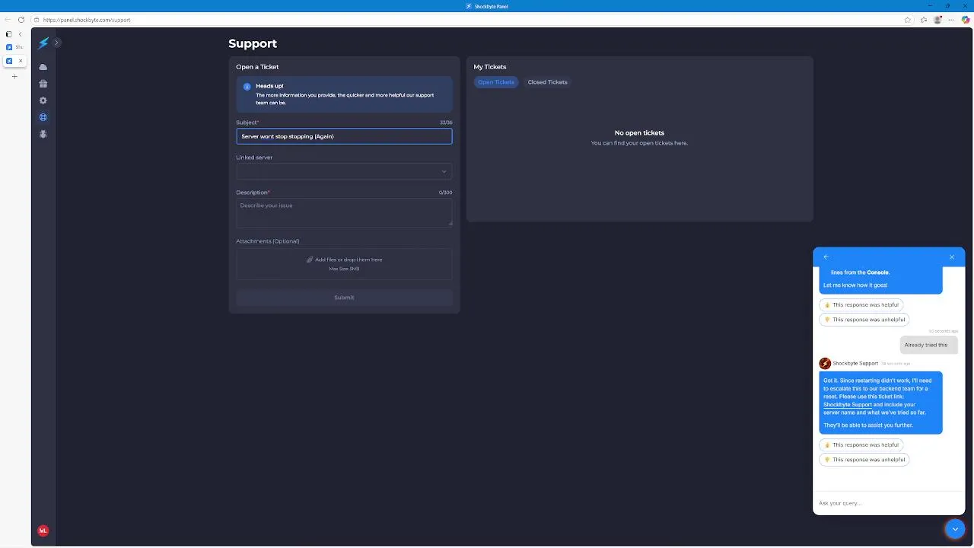Open the cloud servers sidebar icon
Image resolution: width=974 pixels, height=548 pixels.
point(43,67)
